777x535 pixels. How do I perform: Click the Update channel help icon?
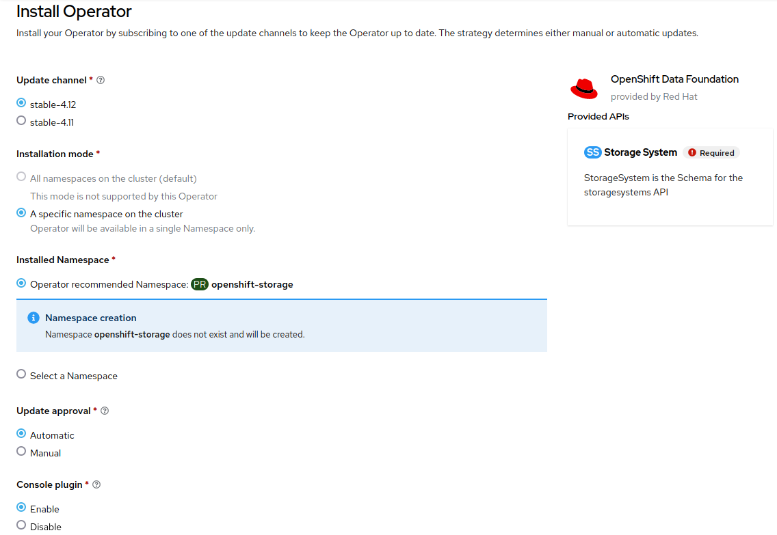(100, 80)
